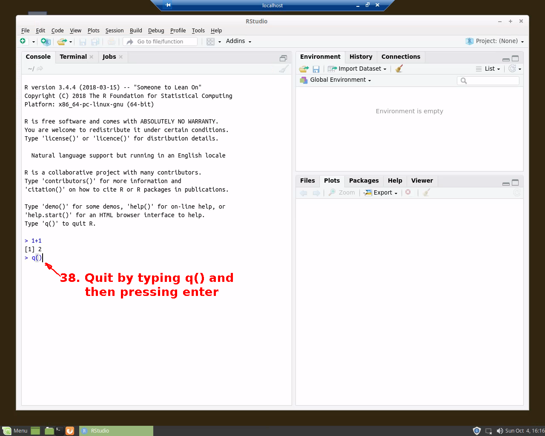The image size is (545, 436).
Task: Open the New File dropdown arrow
Action: point(33,42)
